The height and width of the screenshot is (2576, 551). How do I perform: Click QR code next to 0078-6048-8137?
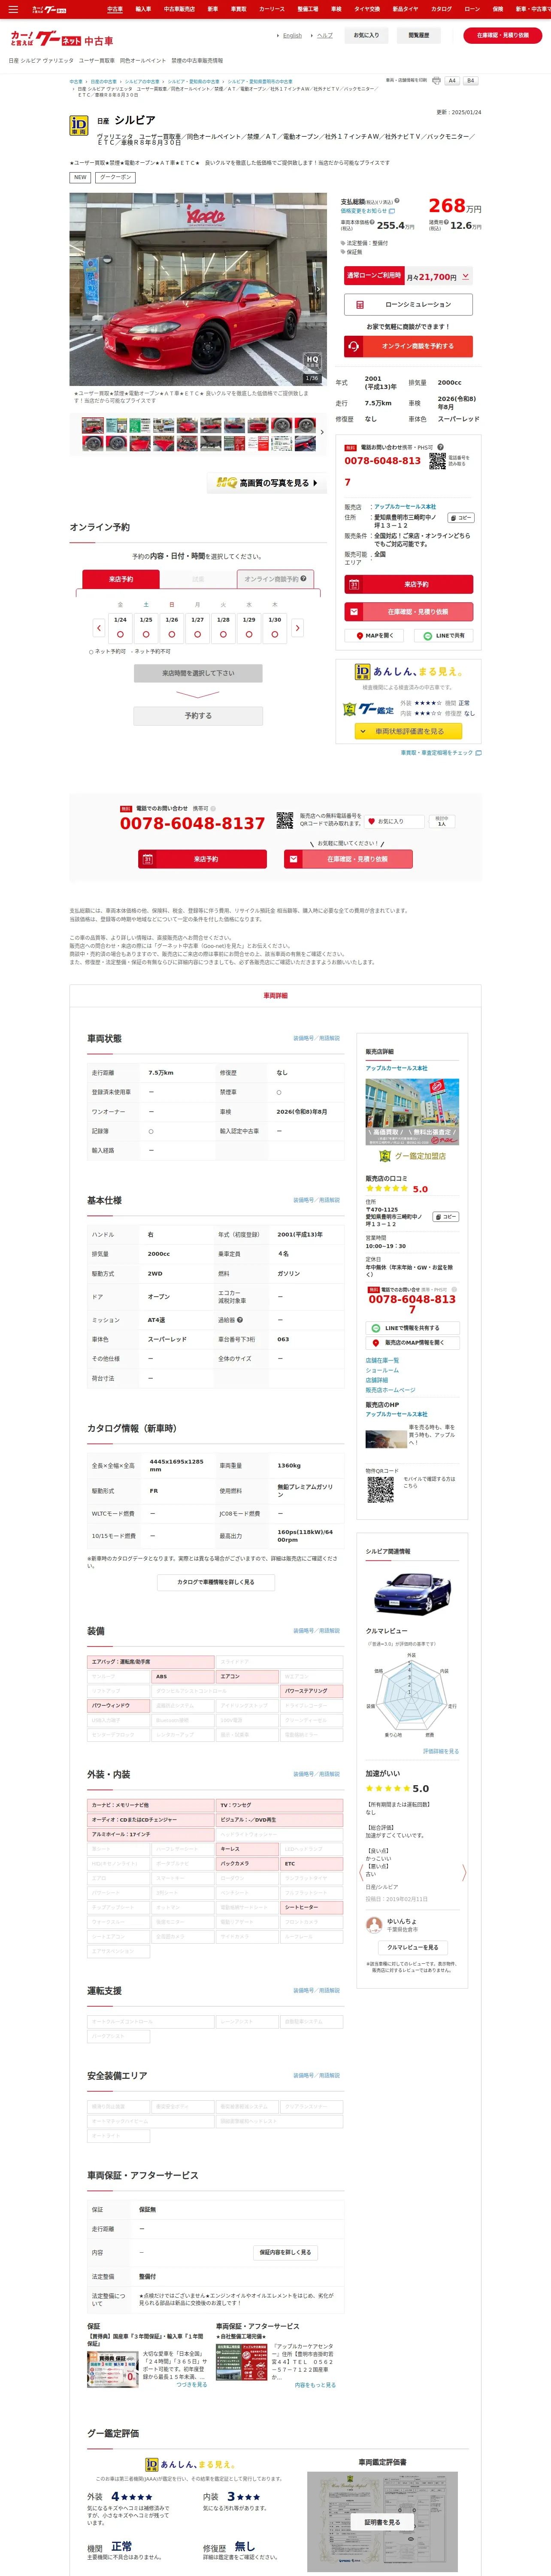285,821
